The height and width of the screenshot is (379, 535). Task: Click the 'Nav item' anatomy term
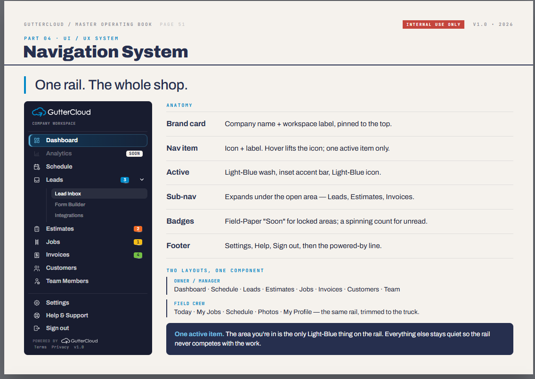point(182,148)
